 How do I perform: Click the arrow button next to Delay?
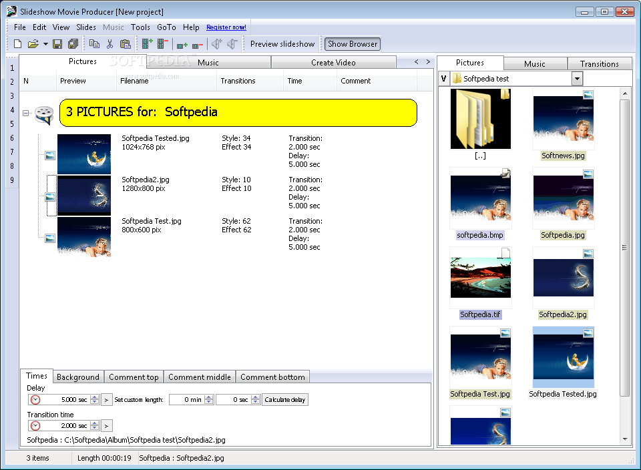(106, 400)
